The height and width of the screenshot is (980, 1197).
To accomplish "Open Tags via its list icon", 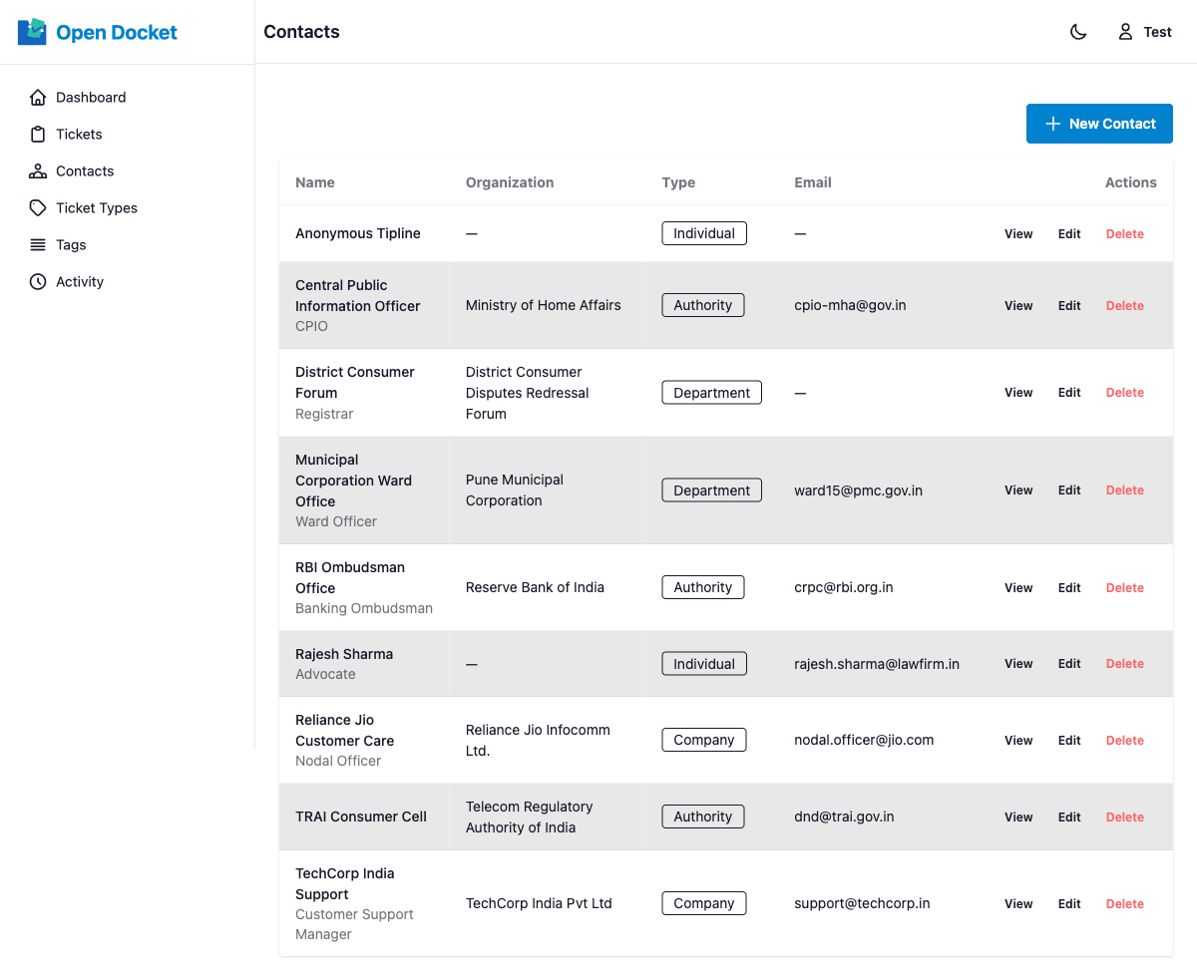I will click(x=38, y=244).
